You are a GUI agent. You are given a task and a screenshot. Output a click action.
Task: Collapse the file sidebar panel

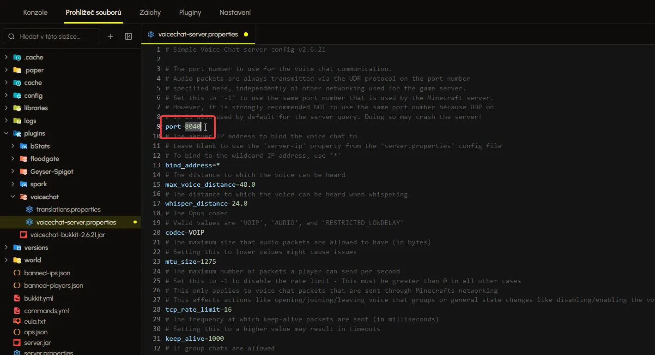(128, 36)
